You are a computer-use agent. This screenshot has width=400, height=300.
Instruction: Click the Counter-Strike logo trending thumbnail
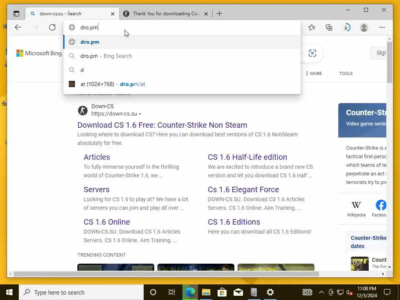tap(276, 267)
